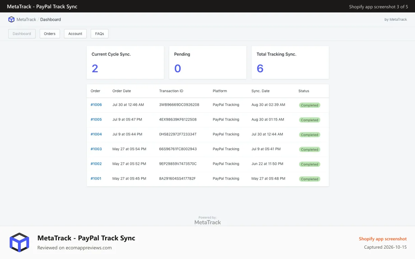Click order date Jul 30 at 12:46 AM
Image resolution: width=415 pixels, height=259 pixels.
[128, 105]
